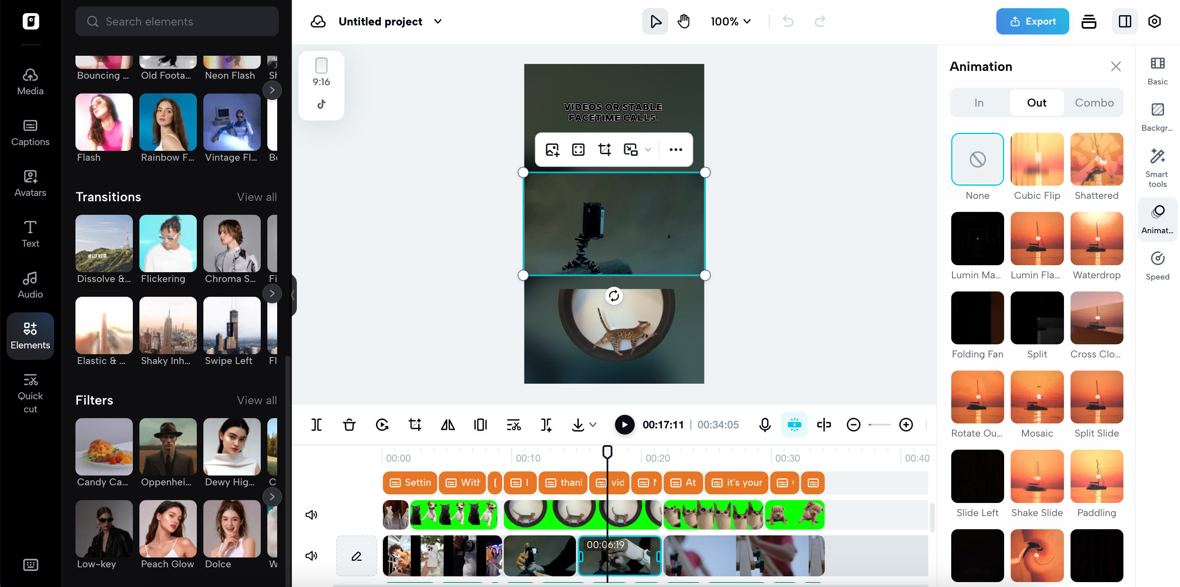
Task: Click the microphone record voiceover icon
Action: coord(765,425)
